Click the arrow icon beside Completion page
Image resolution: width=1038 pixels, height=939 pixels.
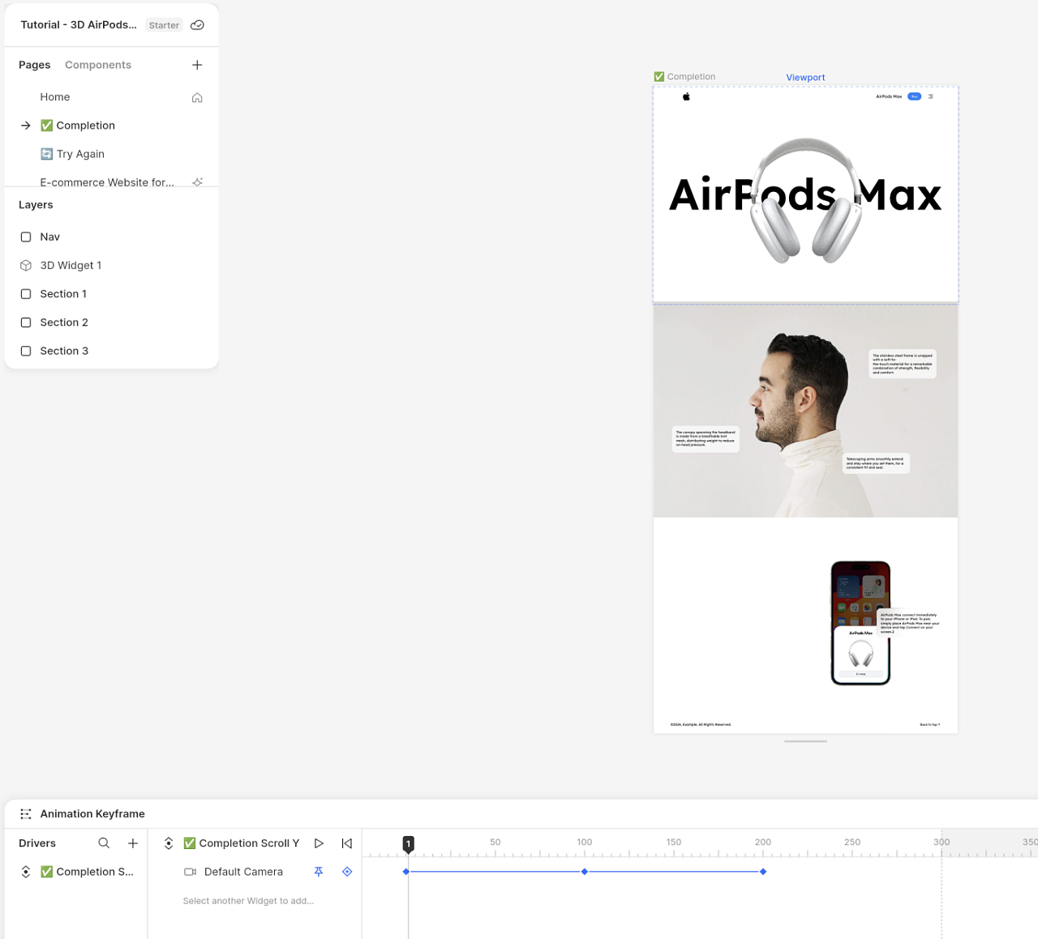pos(26,126)
